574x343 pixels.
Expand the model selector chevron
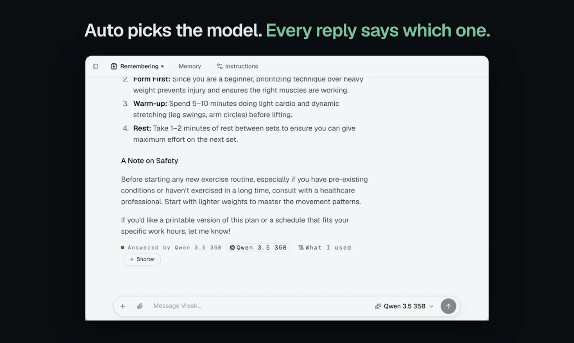pos(432,306)
